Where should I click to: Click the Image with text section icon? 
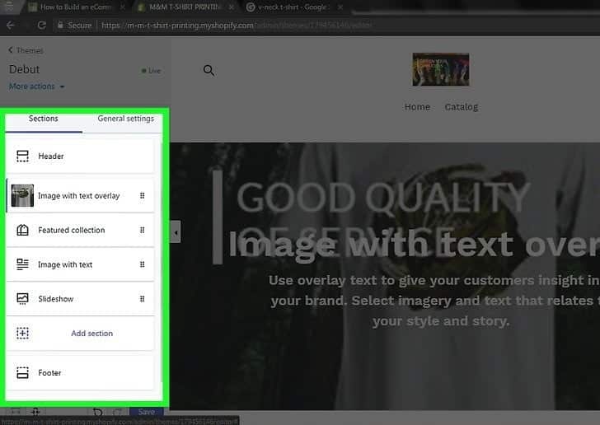click(x=22, y=264)
